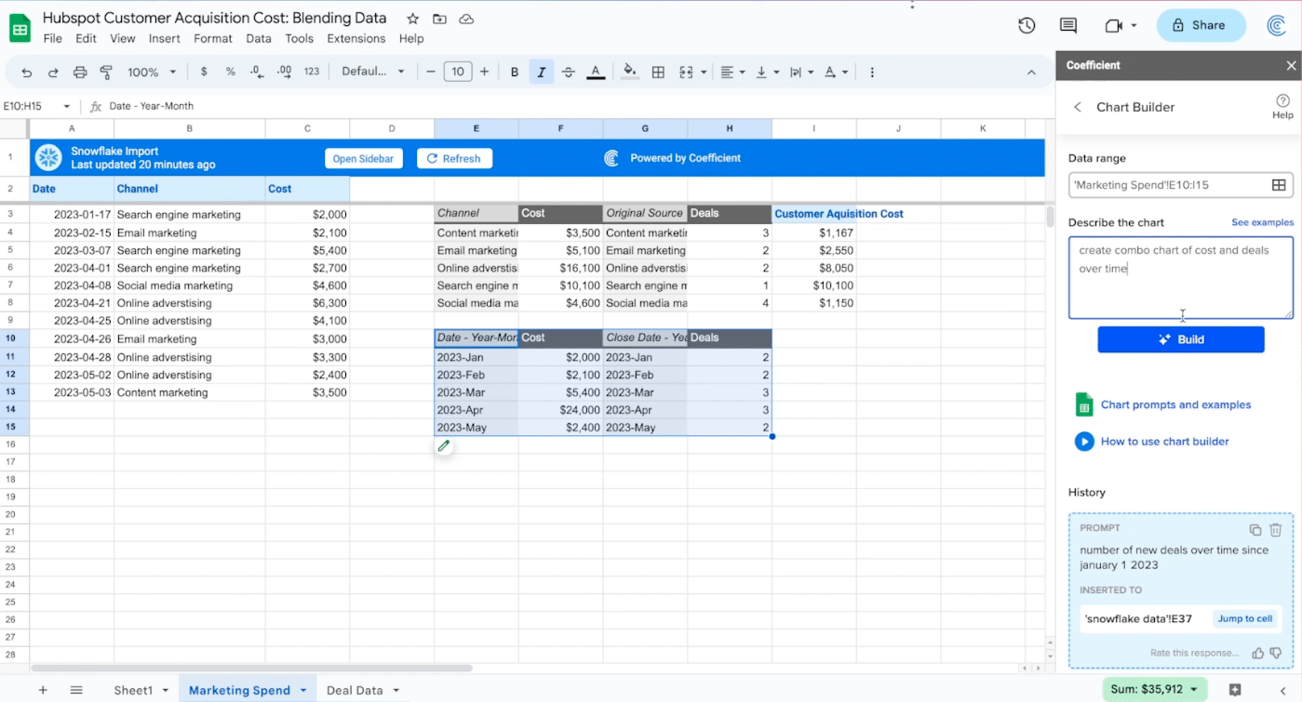Decrease decimal places icon
Screen dimensions: 1302x702
point(257,72)
